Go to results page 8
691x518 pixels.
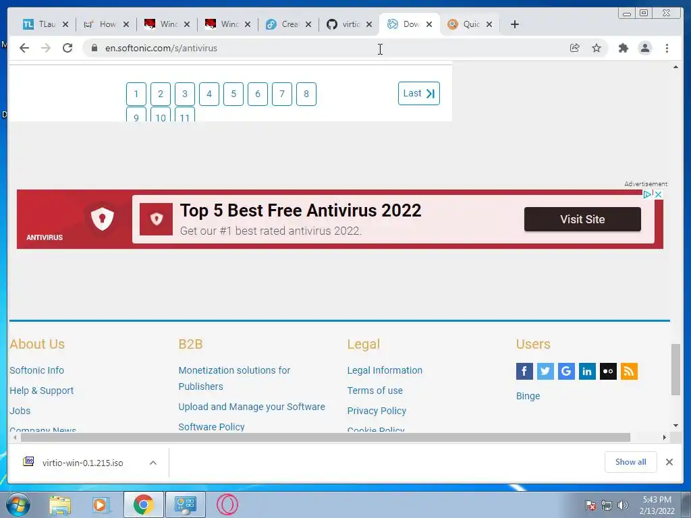(x=306, y=94)
